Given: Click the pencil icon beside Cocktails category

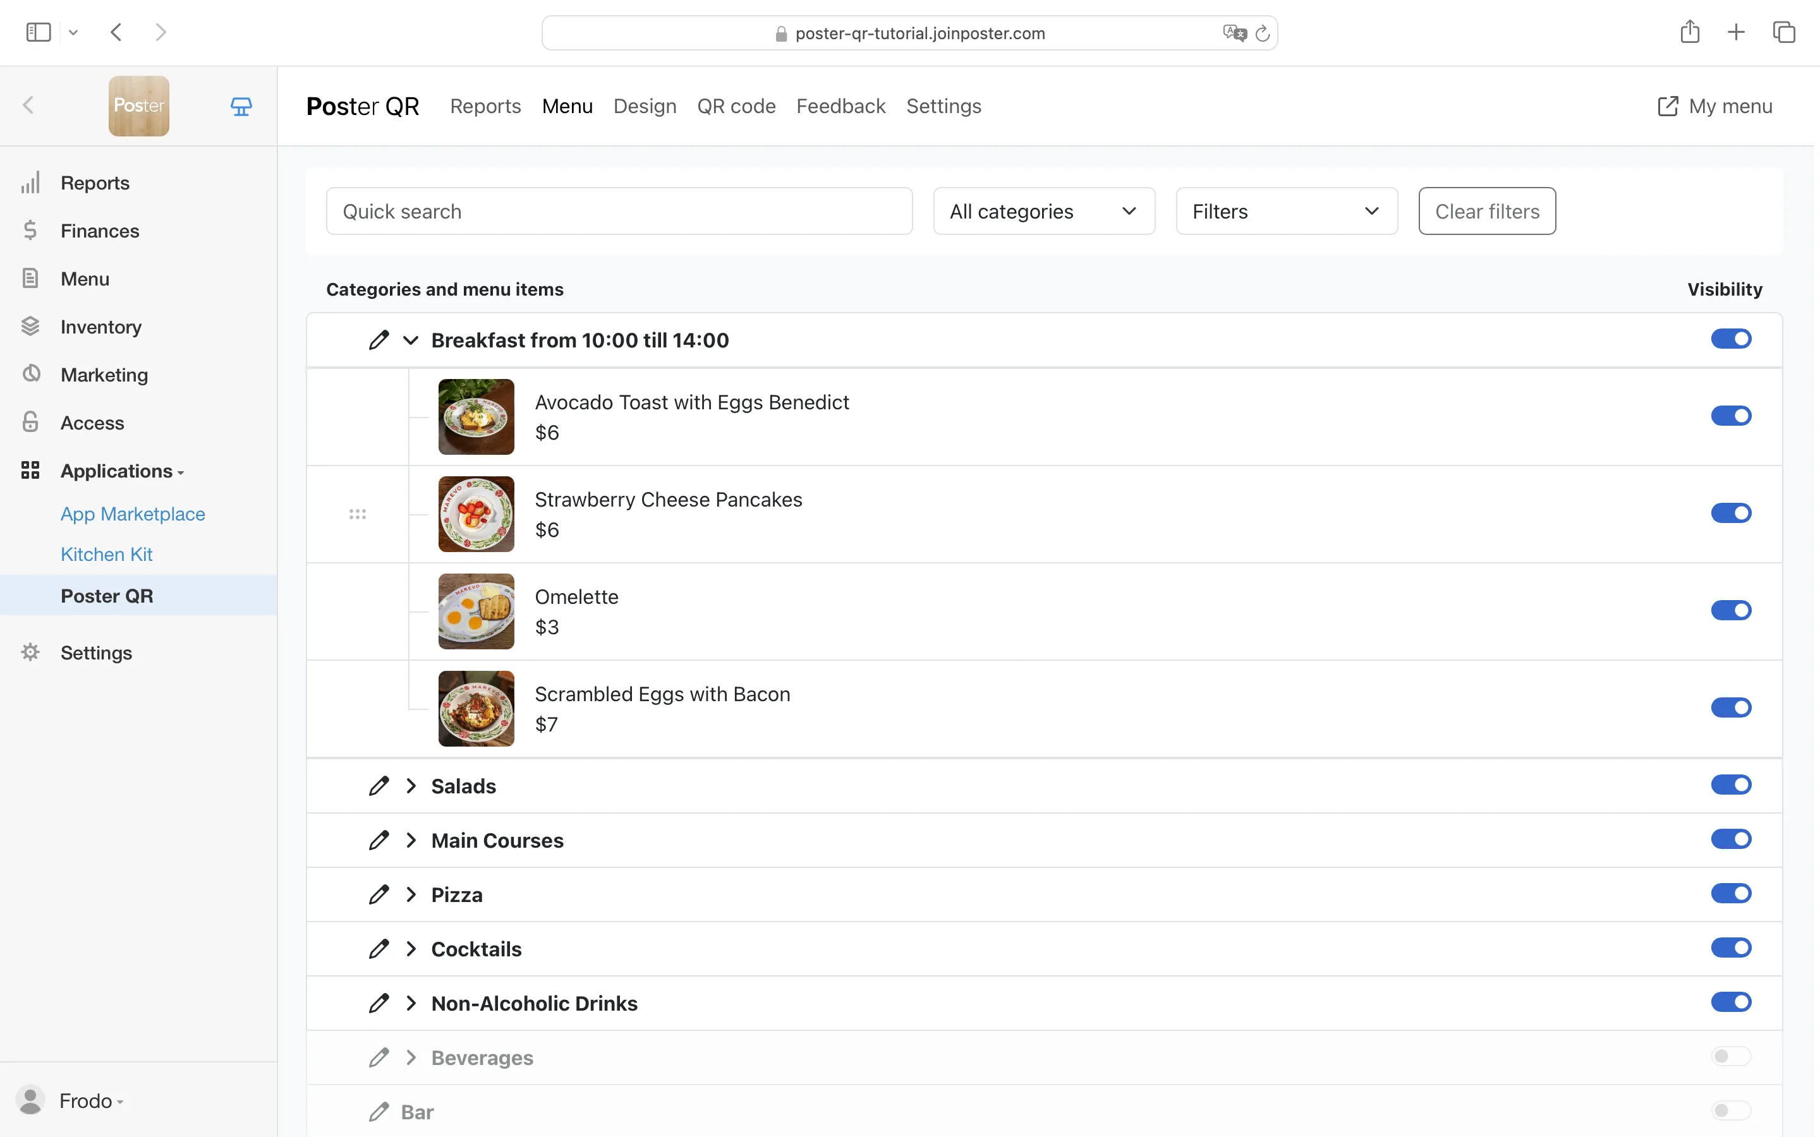Looking at the screenshot, I should [379, 949].
